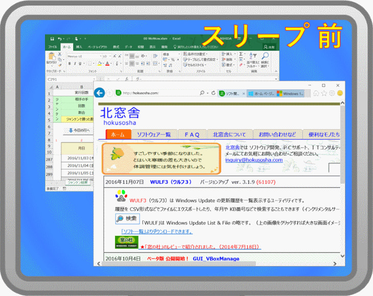Click the Tell Me search box in Excel

(x=196, y=47)
